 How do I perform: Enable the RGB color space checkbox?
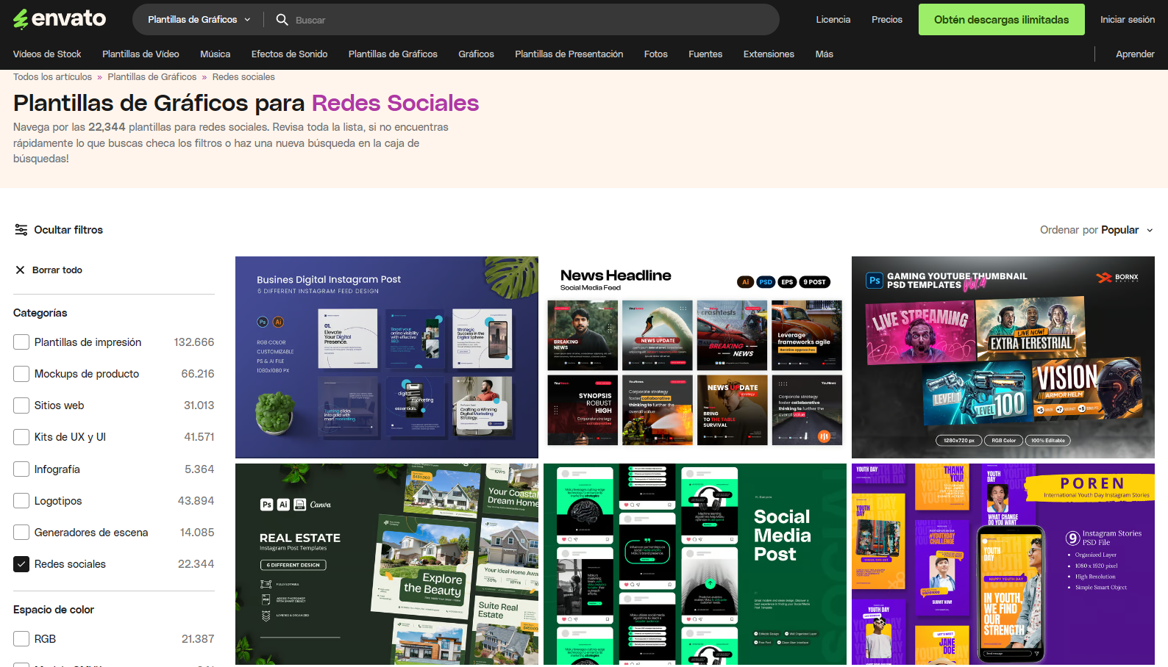[x=21, y=639]
